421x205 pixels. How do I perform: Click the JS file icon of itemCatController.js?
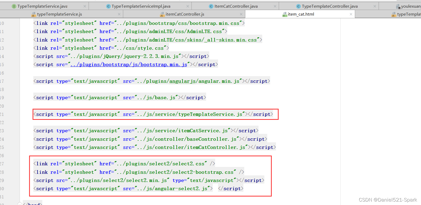(162, 14)
